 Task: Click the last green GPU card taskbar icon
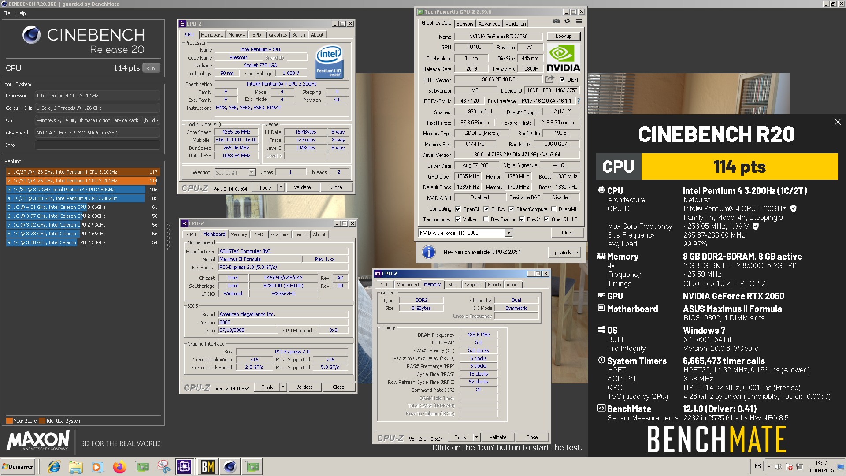pos(252,467)
